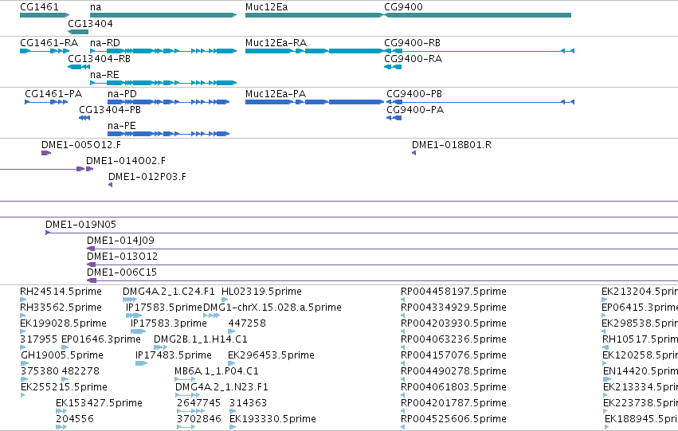678x431 pixels.
Task: Click the na-RD transcript label
Action: coord(105,43)
